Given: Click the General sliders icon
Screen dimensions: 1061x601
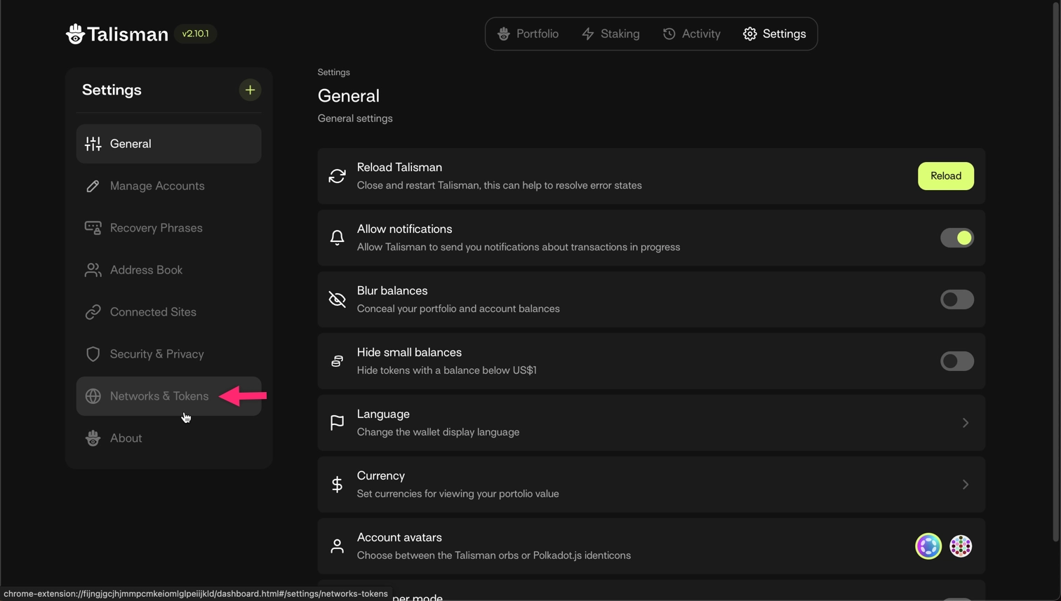Looking at the screenshot, I should coord(93,144).
